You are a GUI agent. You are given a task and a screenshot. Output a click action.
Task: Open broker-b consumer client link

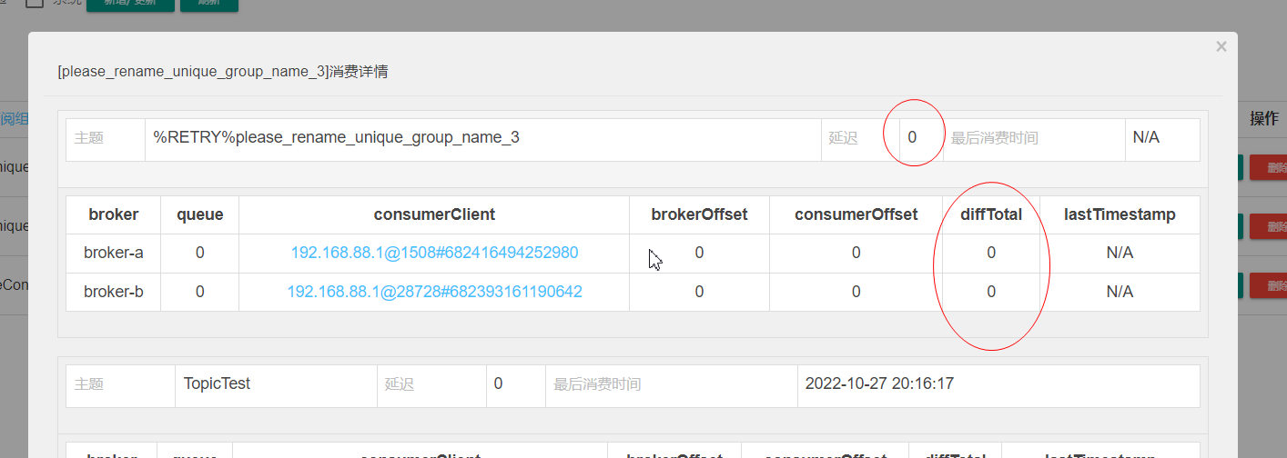tap(434, 292)
